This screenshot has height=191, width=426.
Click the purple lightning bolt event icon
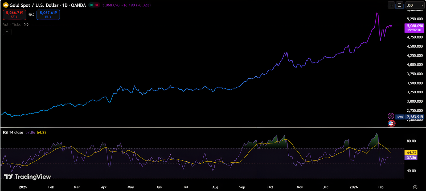[391, 116]
